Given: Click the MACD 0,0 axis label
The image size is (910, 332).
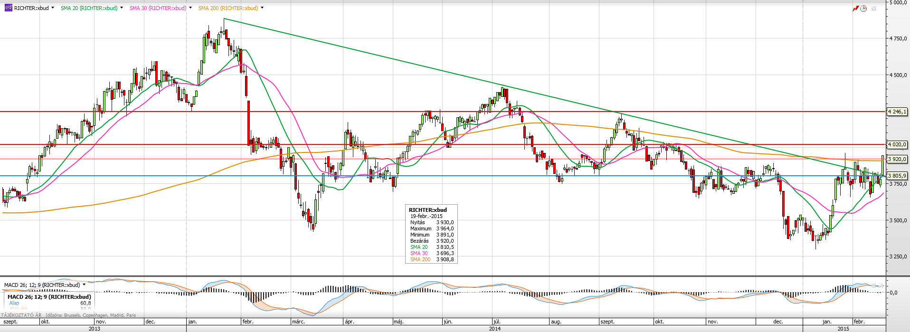Looking at the screenshot, I should [x=893, y=293].
